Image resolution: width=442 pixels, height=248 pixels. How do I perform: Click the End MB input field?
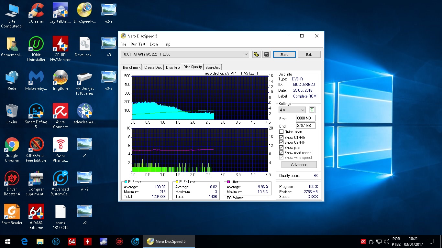tap(305, 126)
